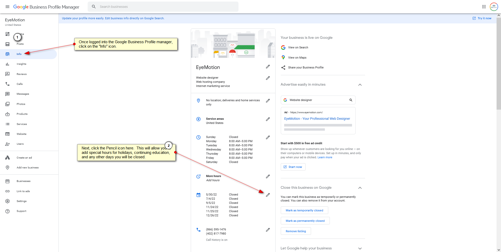The image size is (501, 252).
Task: Click the Start now button
Action: coord(293,167)
